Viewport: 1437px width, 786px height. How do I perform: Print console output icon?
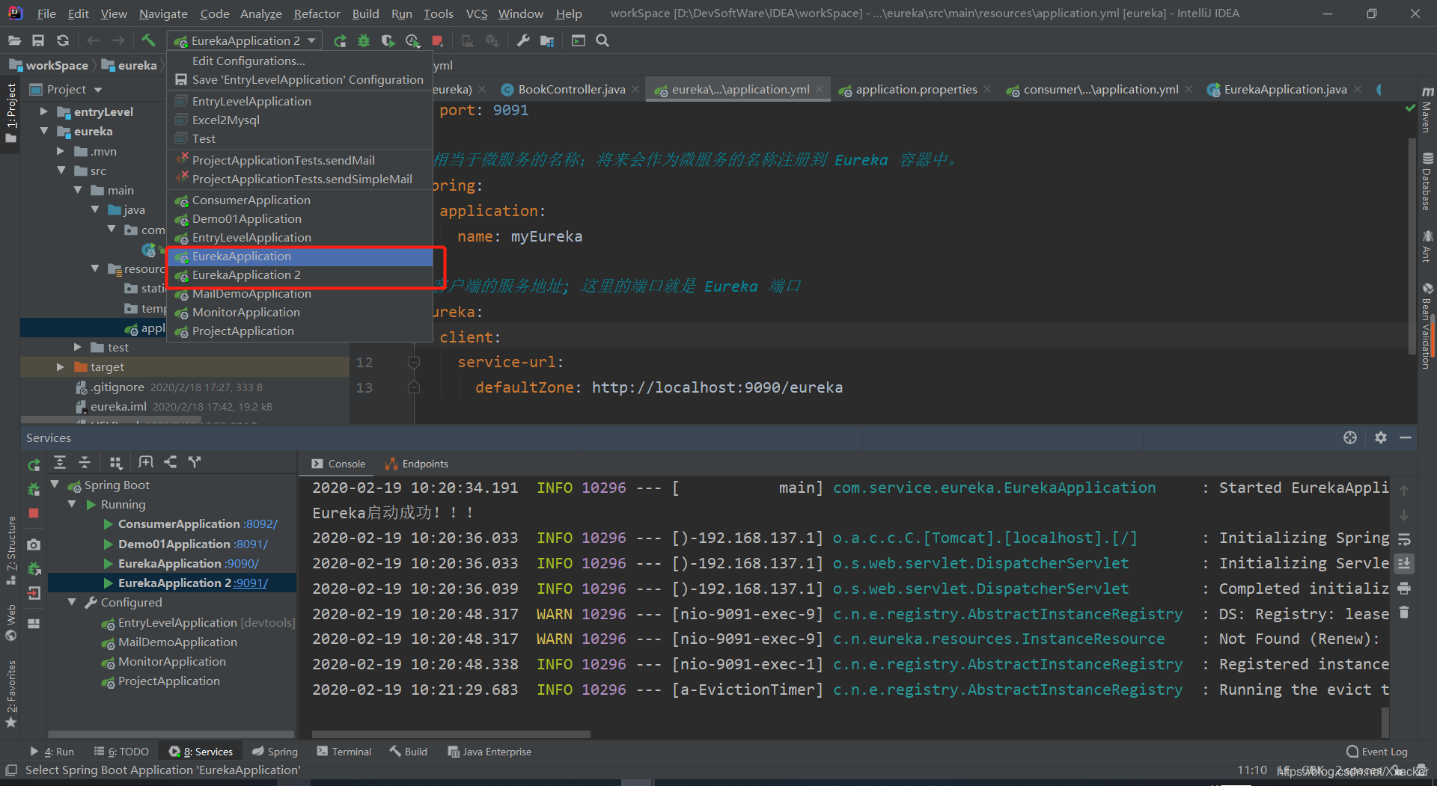(x=1404, y=588)
